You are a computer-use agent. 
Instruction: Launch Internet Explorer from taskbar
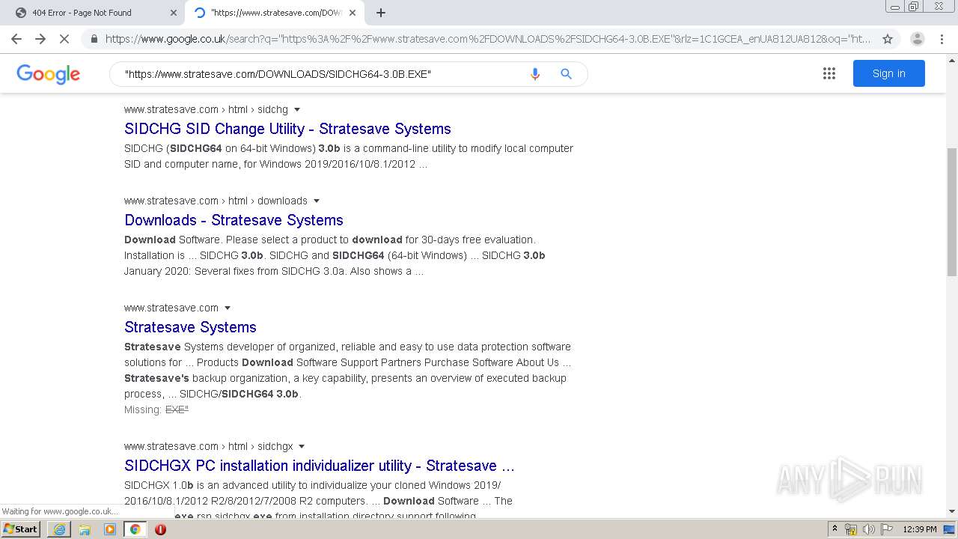click(59, 529)
